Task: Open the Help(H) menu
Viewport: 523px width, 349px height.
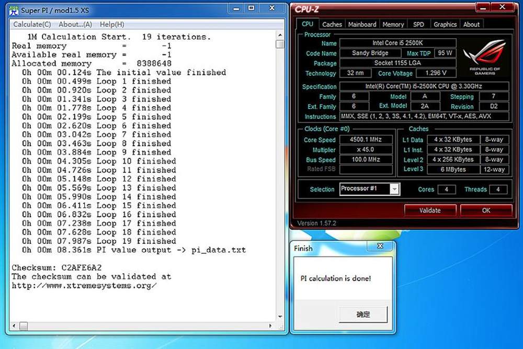Action: pyautogui.click(x=112, y=25)
